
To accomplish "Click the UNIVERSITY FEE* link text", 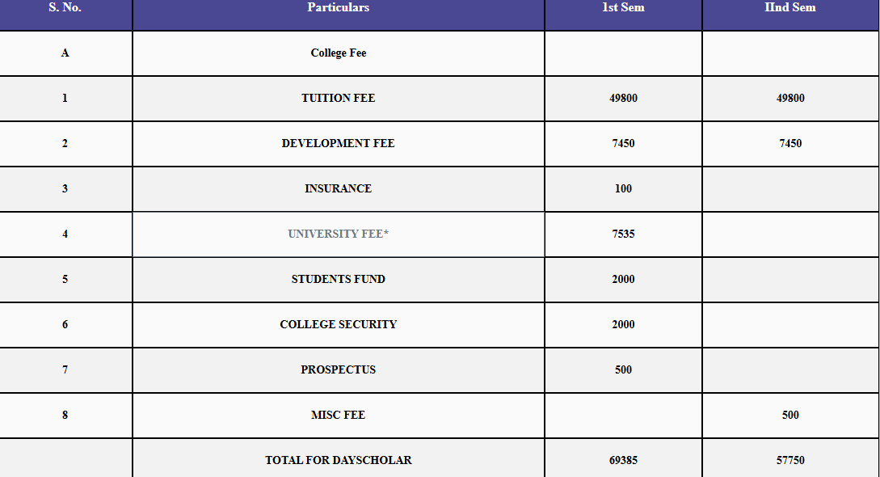I will [338, 234].
